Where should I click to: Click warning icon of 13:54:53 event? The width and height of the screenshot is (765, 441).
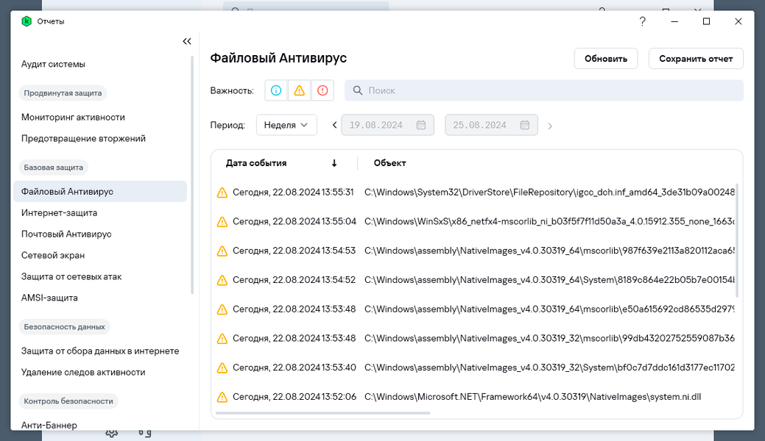click(222, 251)
